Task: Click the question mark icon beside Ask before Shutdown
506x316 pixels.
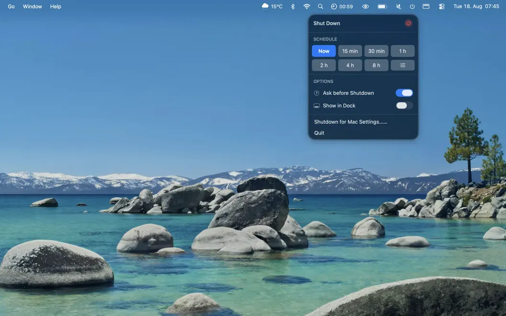Action: pyautogui.click(x=317, y=93)
